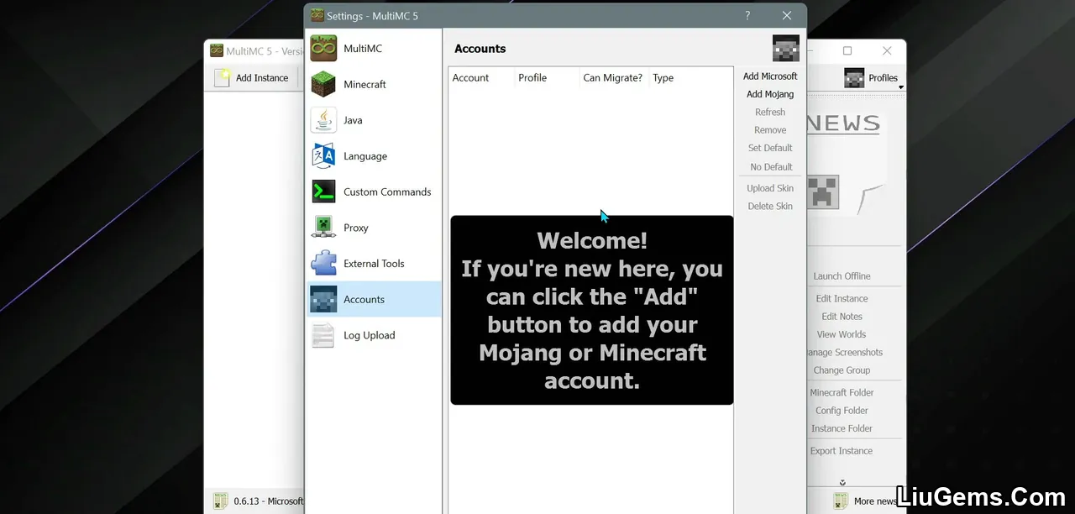This screenshot has width=1075, height=514.
Task: Click Edit Instance in main window
Action: [842, 299]
